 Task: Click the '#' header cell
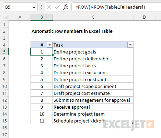point(42,45)
